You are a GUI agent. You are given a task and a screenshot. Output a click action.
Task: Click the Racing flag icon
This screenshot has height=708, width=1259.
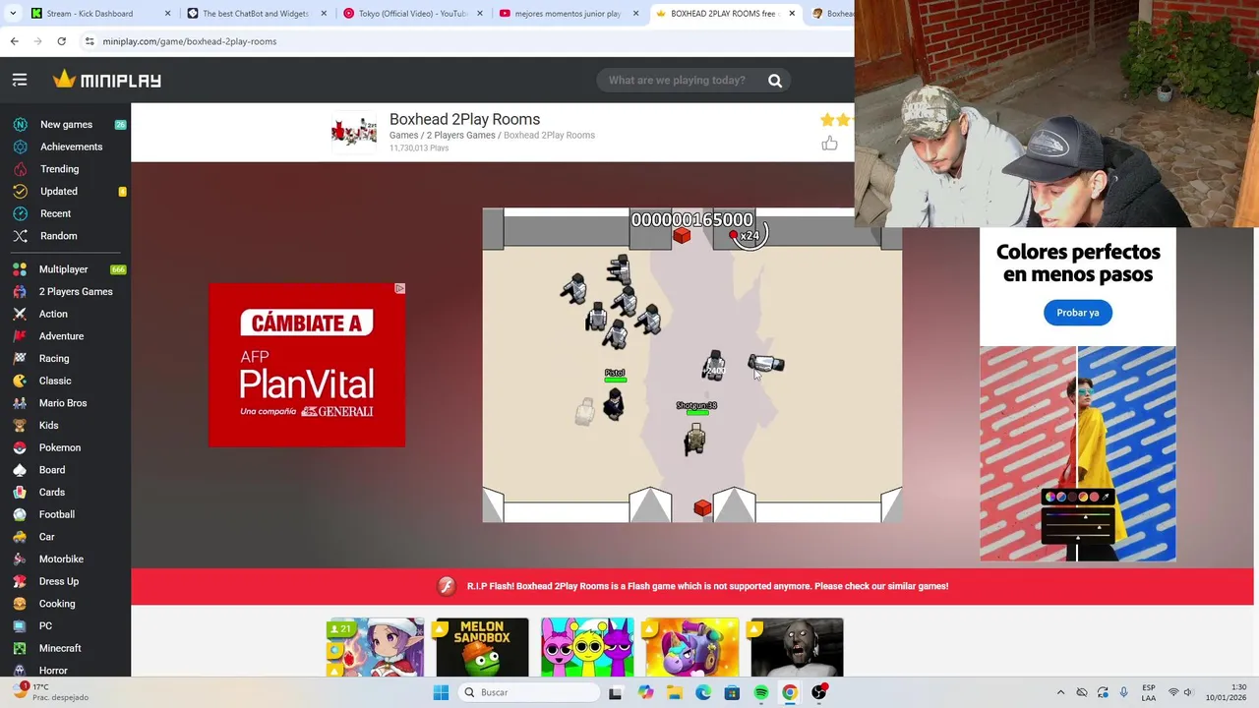20,359
